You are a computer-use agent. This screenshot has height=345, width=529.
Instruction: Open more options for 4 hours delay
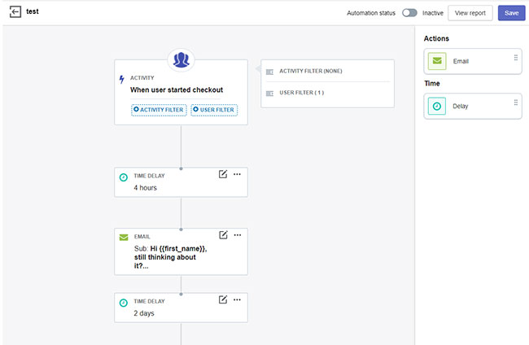(x=238, y=174)
